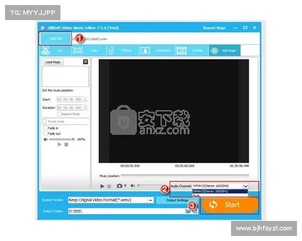The width and height of the screenshot is (302, 241).
Task: Open the output folder with search icon
Action: tap(195, 211)
